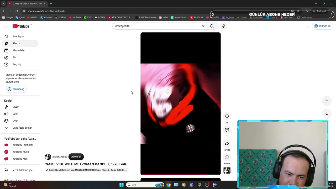Open the Çeviri bookmark
This screenshot has width=336, height=189.
point(20,18)
